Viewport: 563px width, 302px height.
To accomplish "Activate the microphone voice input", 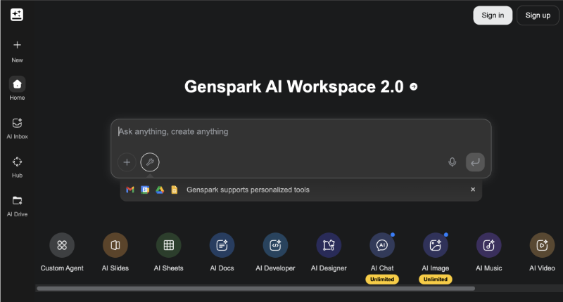I will click(x=452, y=162).
